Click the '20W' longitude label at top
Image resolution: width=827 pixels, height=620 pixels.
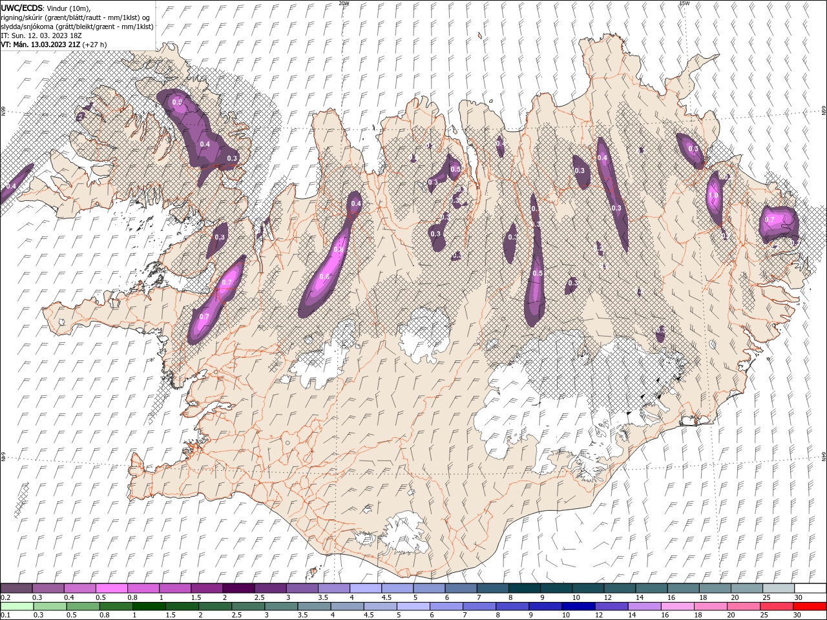click(x=344, y=3)
